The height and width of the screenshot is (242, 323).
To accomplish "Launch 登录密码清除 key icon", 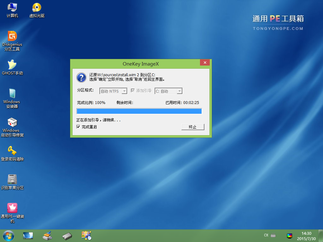I will point(12,153).
